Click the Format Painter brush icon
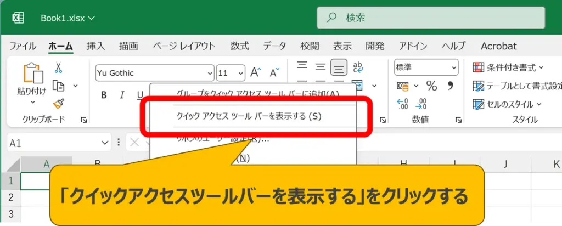This screenshot has height=226, width=562. click(x=58, y=103)
